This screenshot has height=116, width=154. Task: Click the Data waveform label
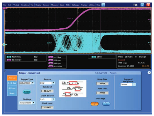pos(50,43)
